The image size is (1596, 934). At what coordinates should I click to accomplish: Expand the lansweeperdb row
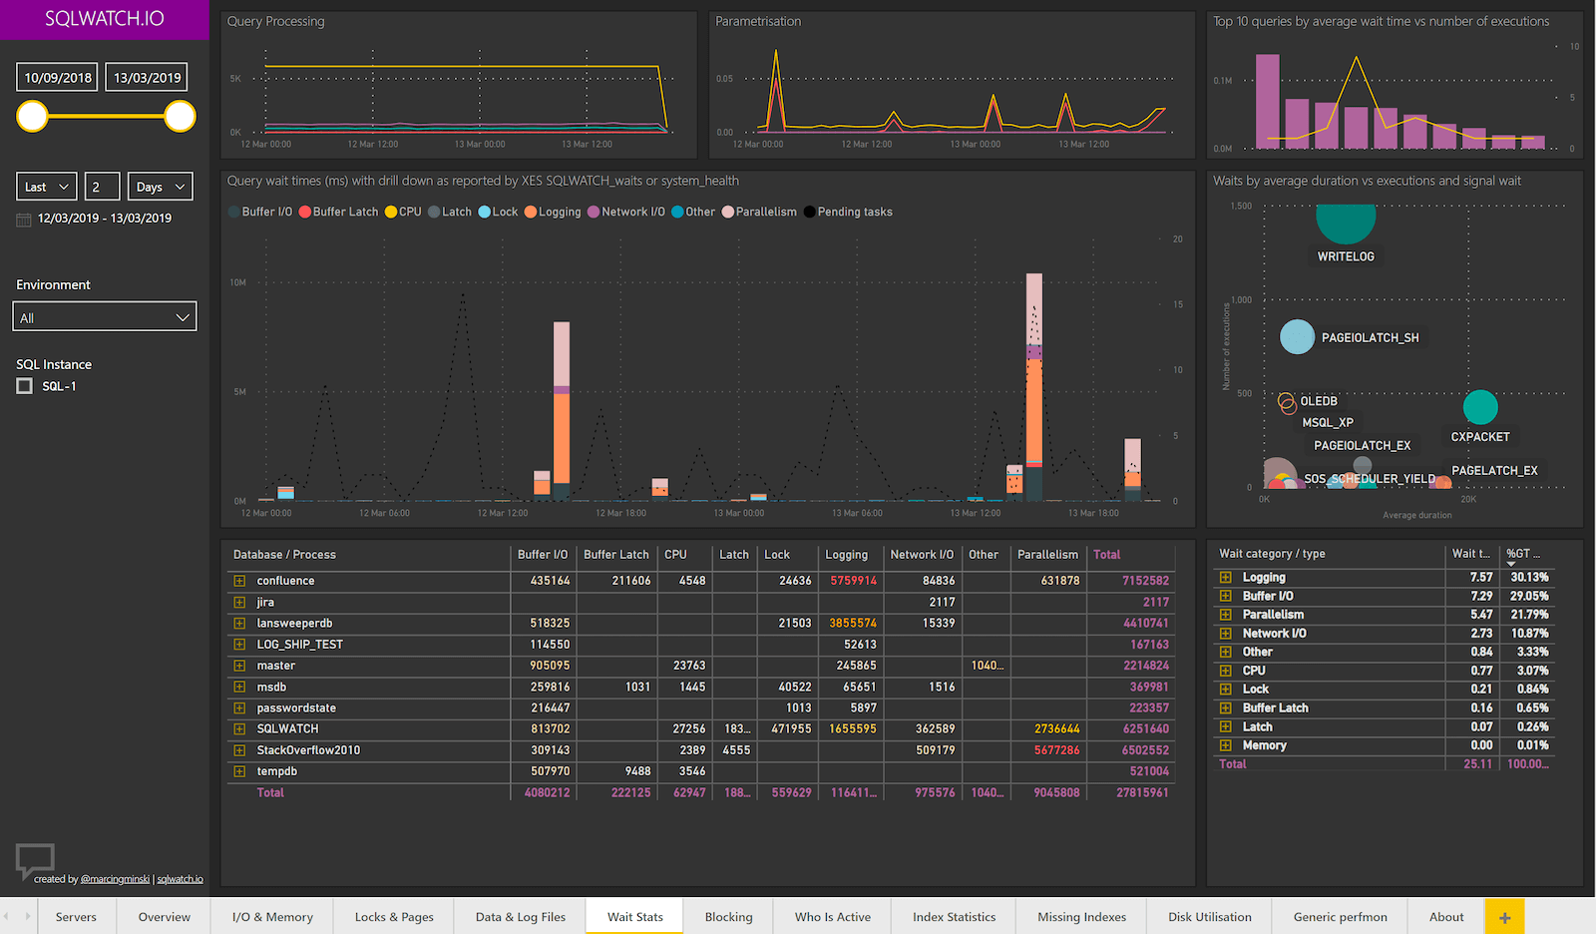pos(239,623)
